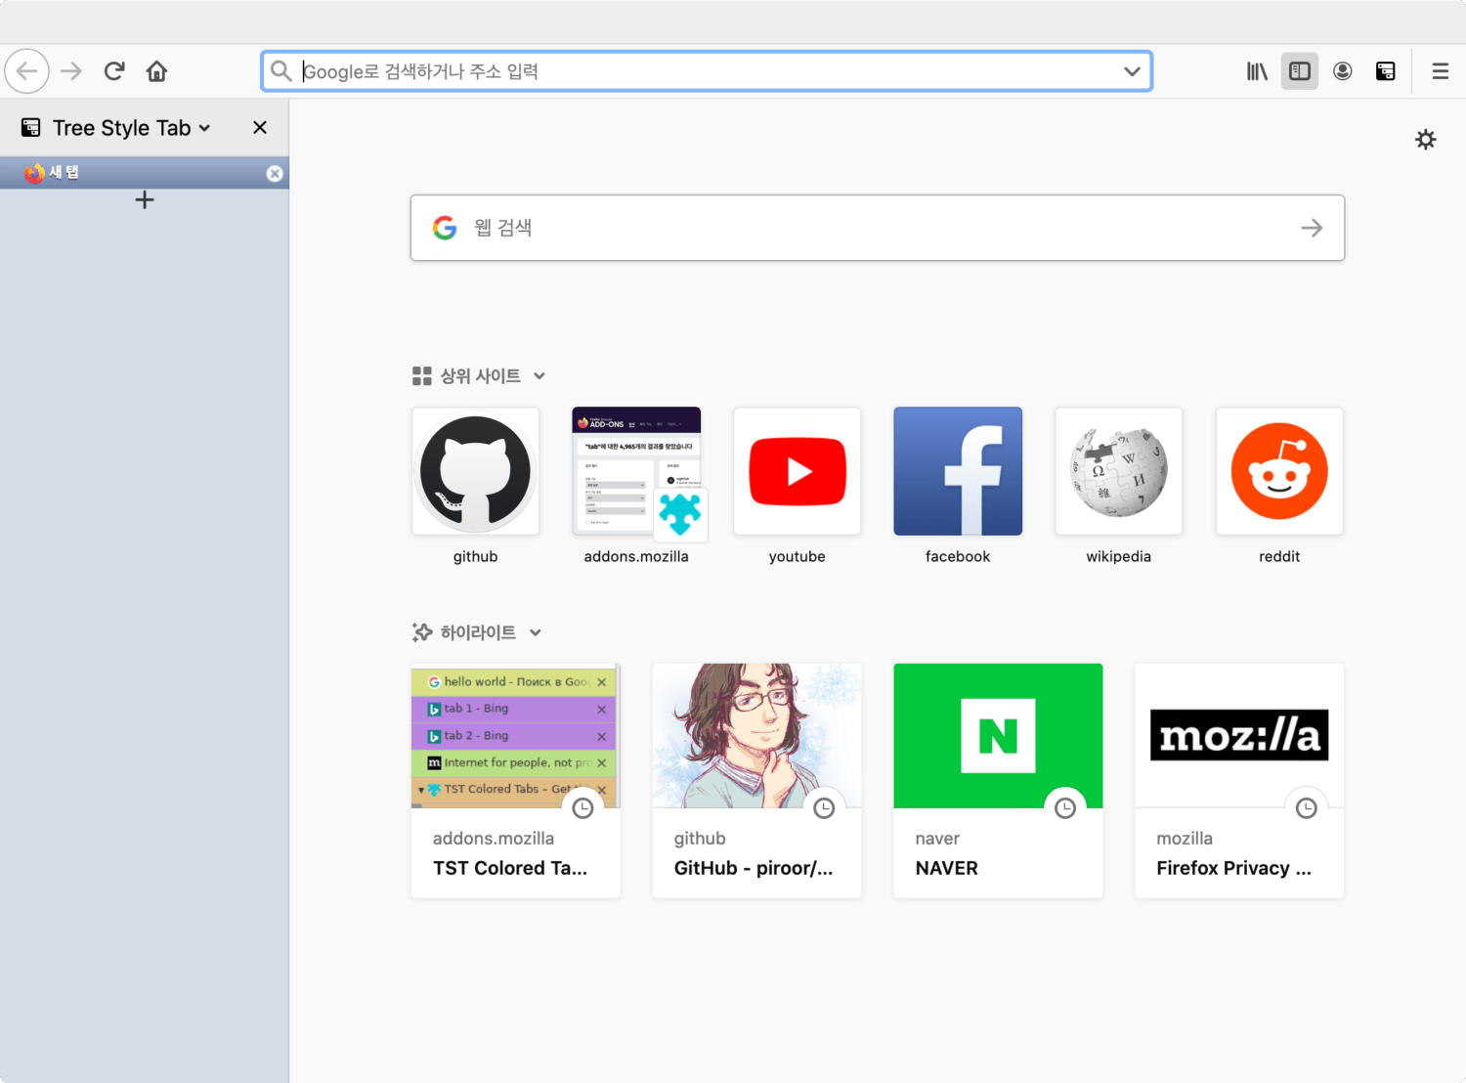Image resolution: width=1466 pixels, height=1083 pixels.
Task: Click the youtube label text
Action: (798, 556)
